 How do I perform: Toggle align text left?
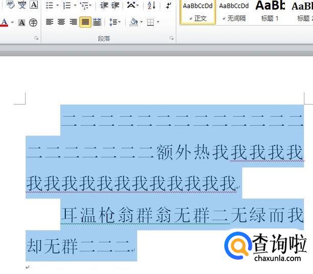[x=50, y=22]
